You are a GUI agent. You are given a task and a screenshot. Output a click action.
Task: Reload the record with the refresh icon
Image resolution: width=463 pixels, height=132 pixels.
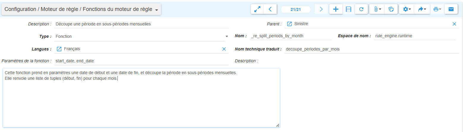[361, 9]
